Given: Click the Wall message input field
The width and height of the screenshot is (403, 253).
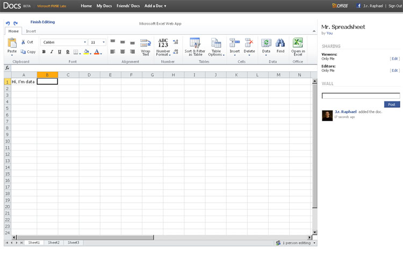Looking at the screenshot, I should (361, 96).
